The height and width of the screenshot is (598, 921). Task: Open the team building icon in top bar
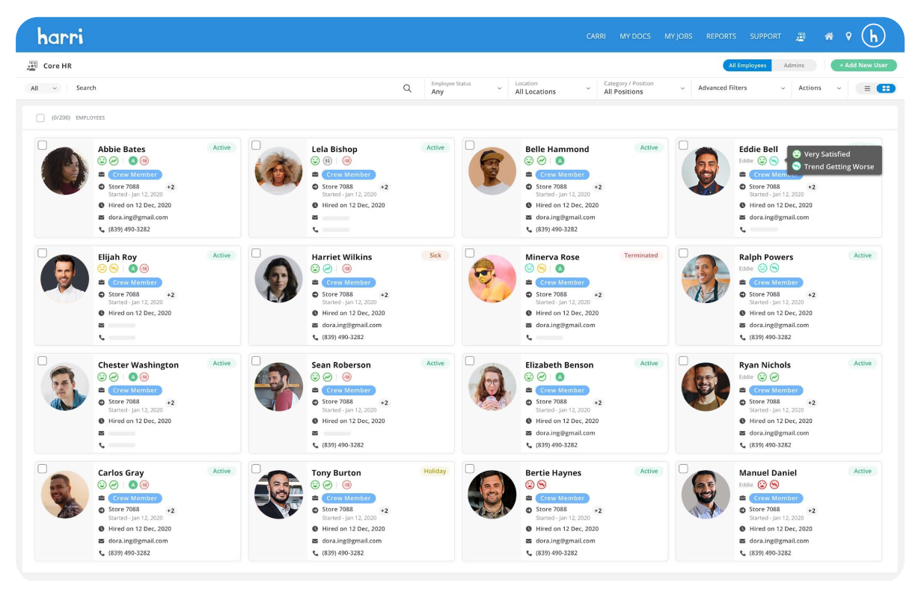(x=801, y=36)
